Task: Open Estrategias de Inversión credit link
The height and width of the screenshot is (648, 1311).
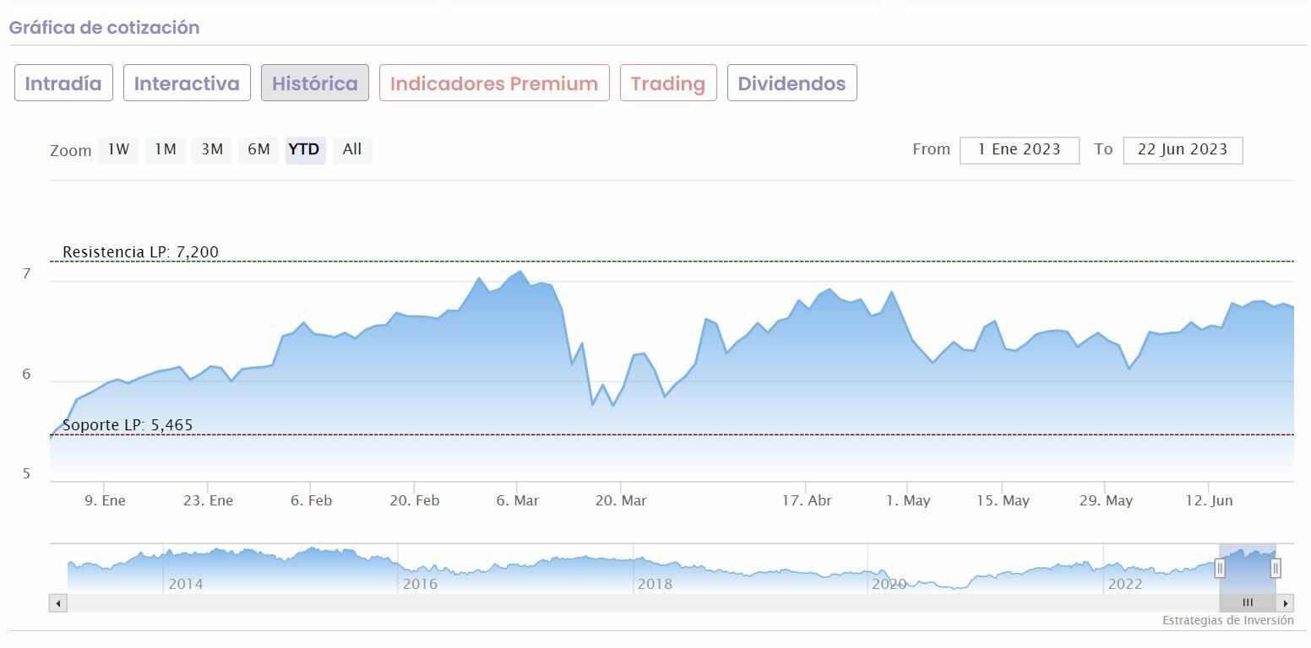Action: 1227,620
